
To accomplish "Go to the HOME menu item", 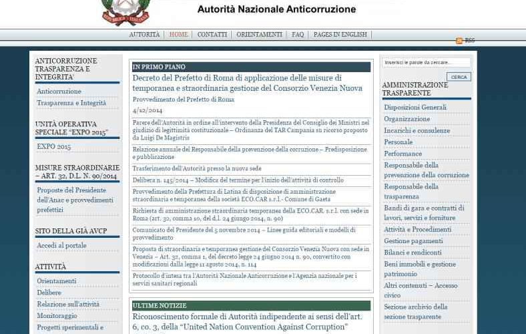I will 178,34.
